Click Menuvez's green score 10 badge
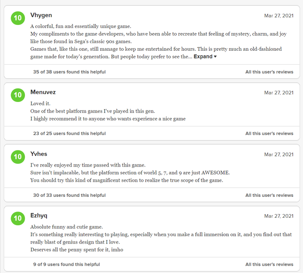 18,95
